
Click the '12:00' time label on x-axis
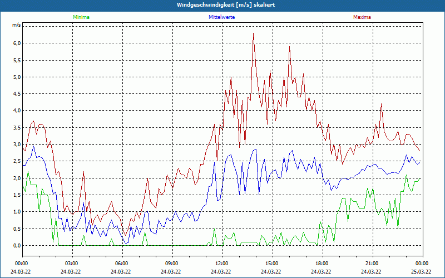point(222,264)
